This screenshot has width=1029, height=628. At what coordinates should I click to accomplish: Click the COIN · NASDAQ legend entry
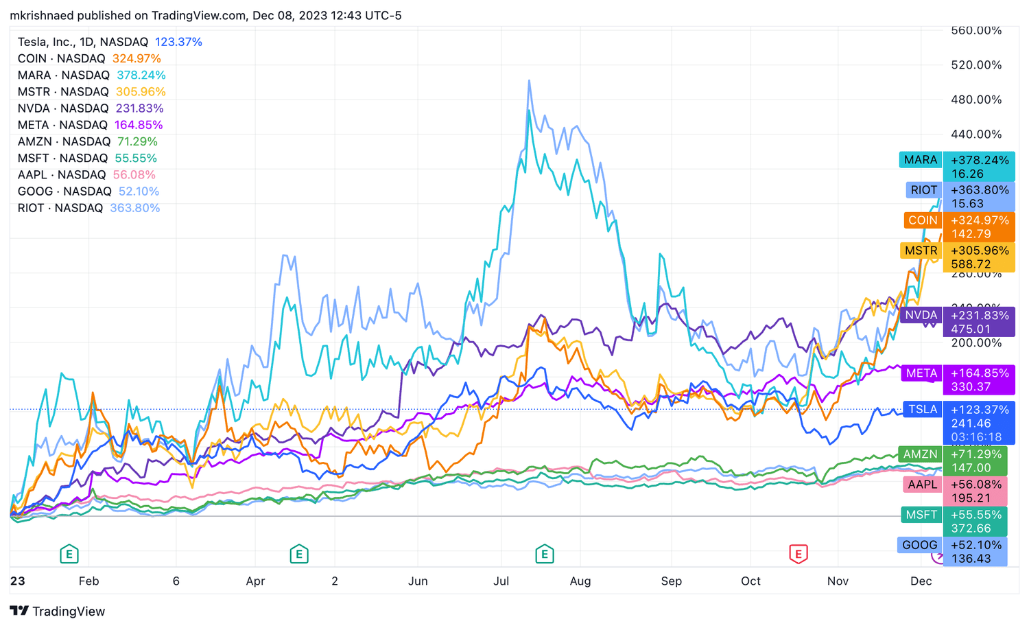[62, 58]
